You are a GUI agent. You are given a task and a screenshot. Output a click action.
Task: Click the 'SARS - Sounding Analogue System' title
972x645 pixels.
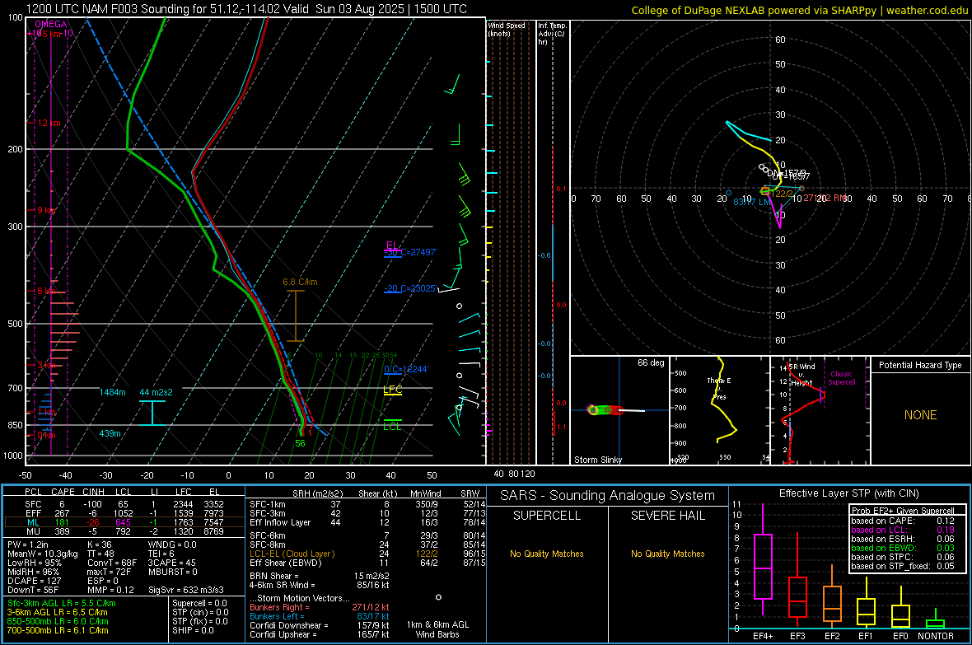pos(608,496)
